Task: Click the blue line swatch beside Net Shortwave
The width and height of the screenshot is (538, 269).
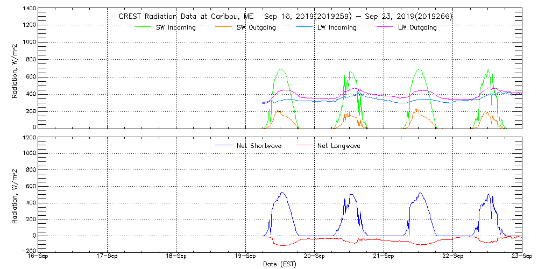Action: click(x=223, y=146)
